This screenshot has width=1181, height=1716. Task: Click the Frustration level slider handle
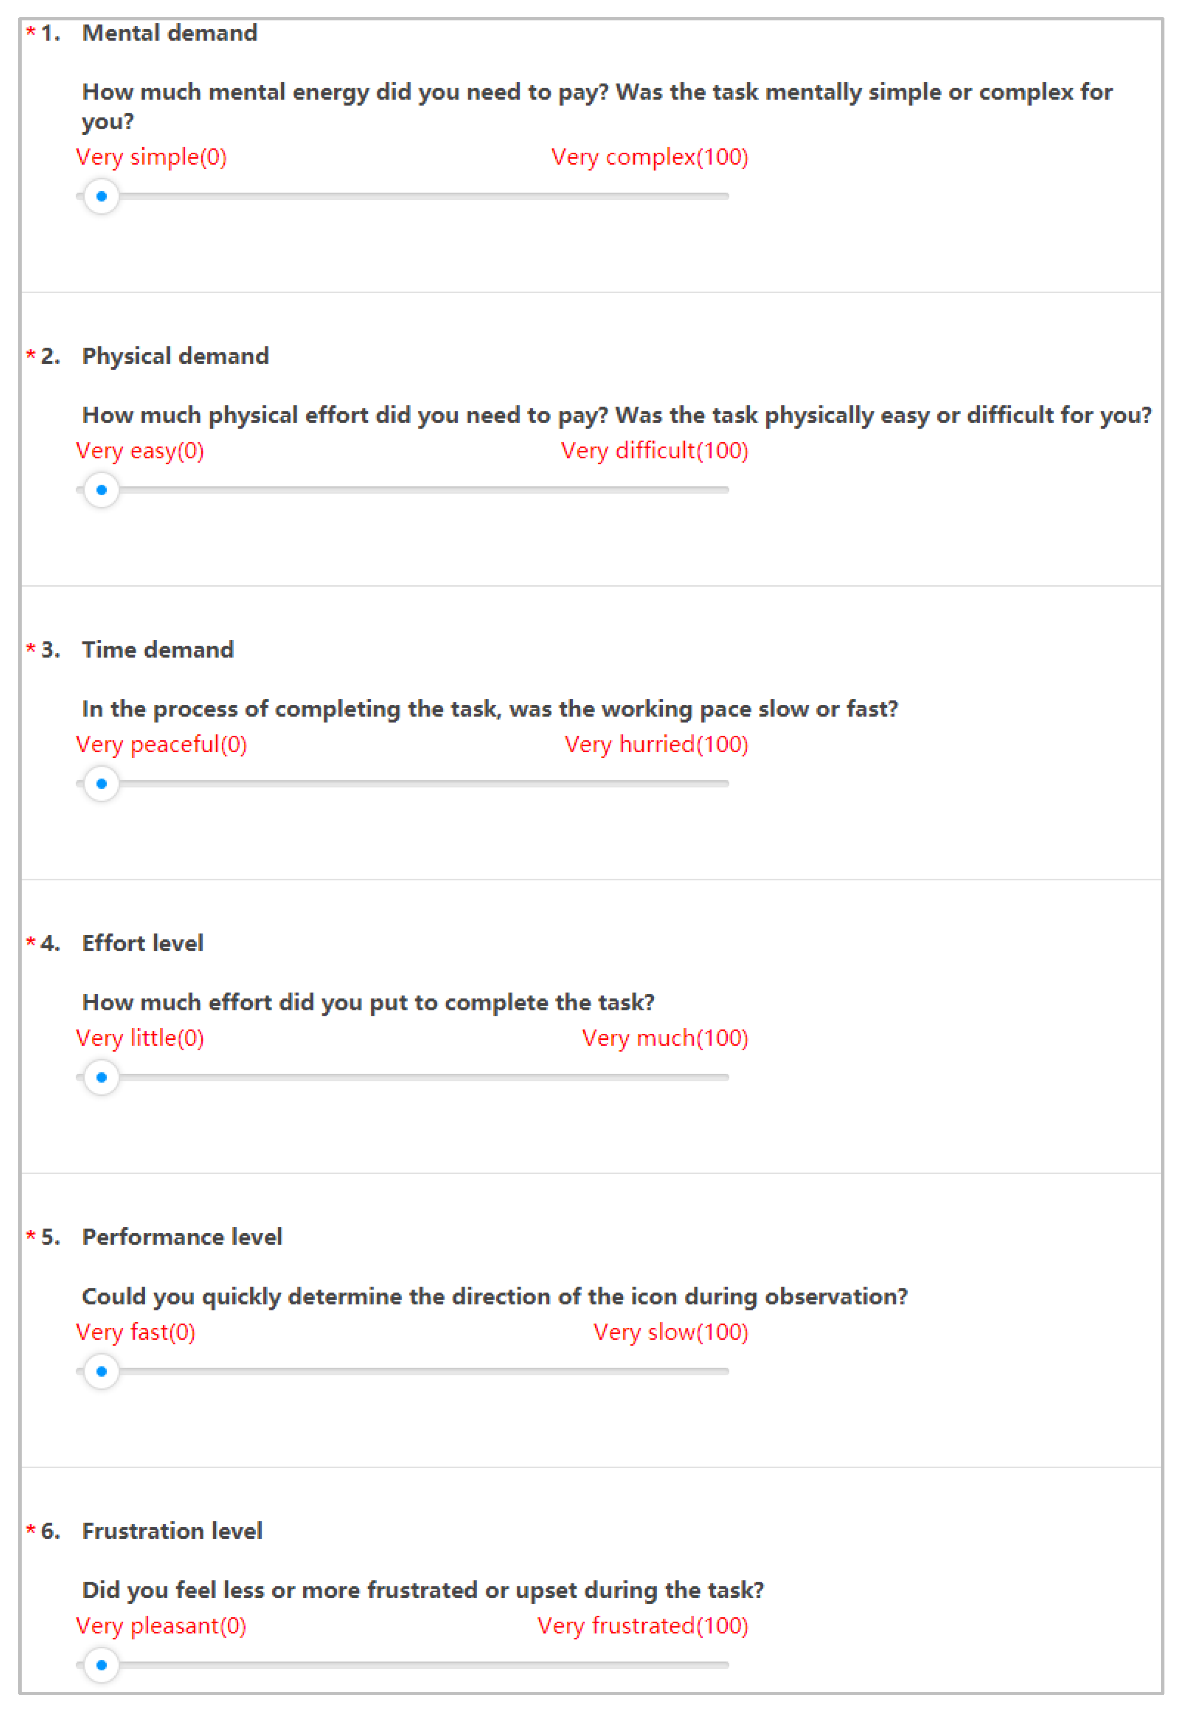click(102, 1665)
